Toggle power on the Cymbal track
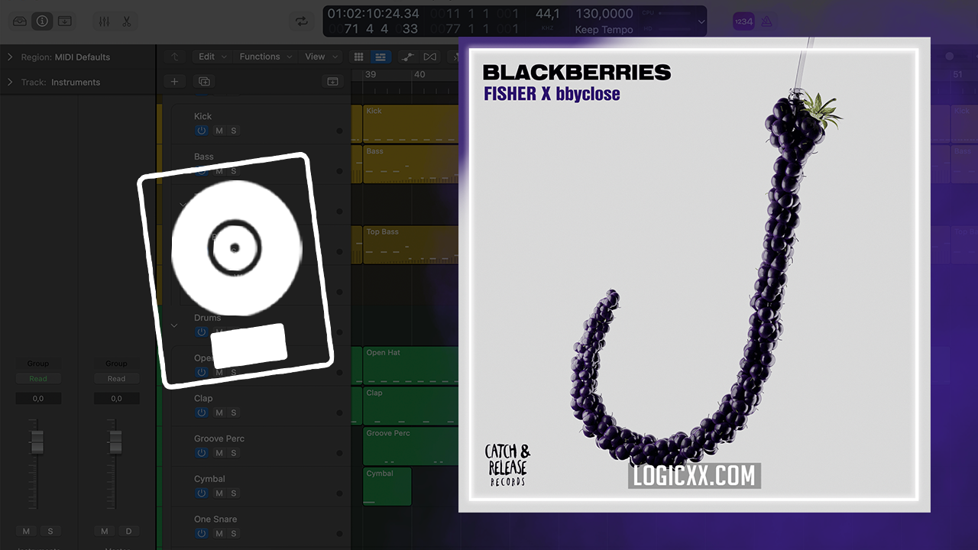 pyautogui.click(x=202, y=493)
